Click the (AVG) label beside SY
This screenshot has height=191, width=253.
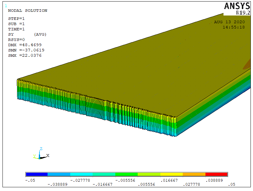40,34
